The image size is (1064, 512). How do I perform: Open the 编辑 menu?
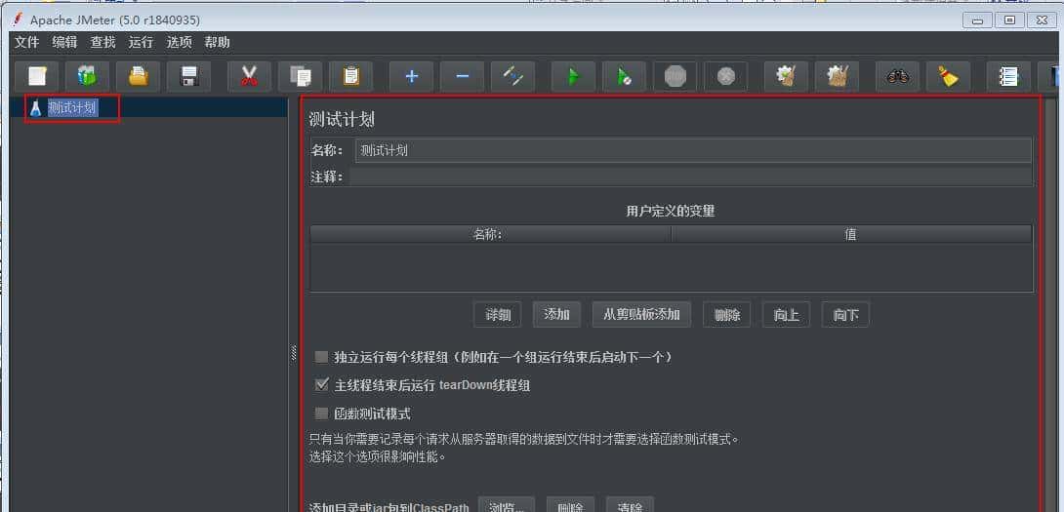tap(64, 42)
